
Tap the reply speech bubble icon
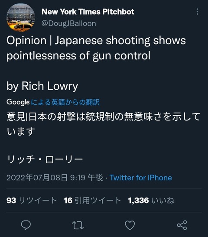(x=26, y=225)
